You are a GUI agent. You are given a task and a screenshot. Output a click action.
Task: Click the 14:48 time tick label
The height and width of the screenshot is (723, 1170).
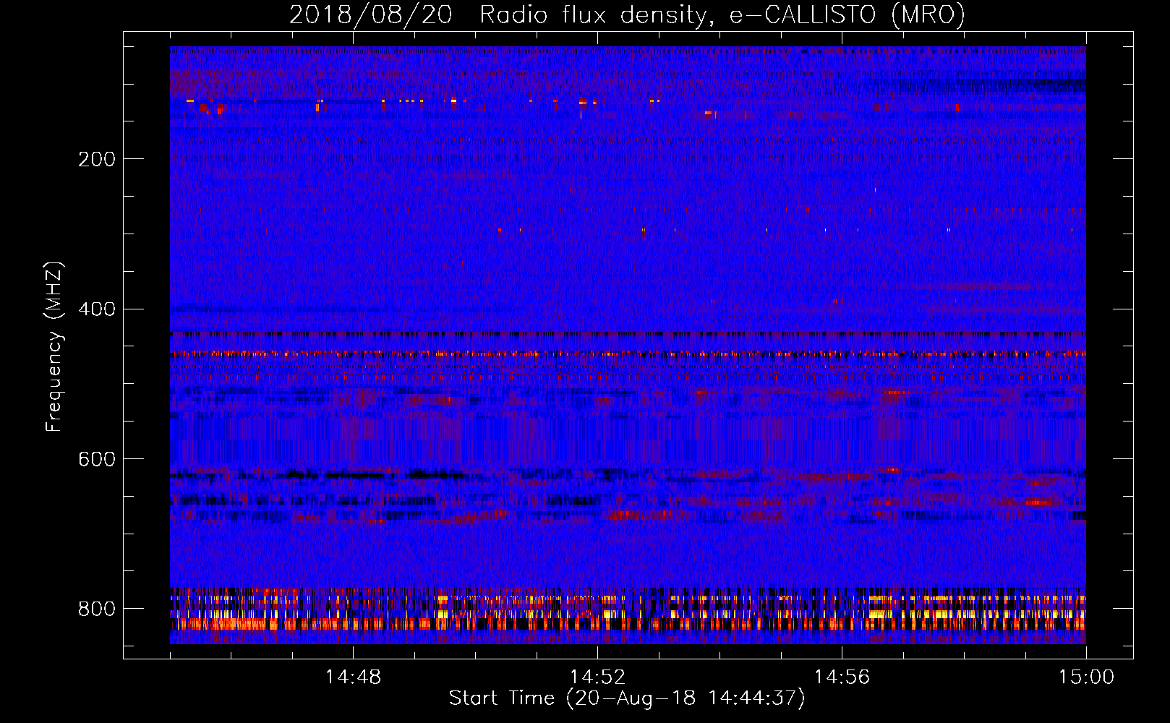(353, 677)
